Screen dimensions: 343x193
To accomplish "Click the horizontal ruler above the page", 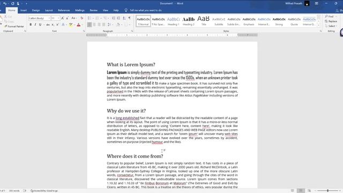I will (172, 35).
